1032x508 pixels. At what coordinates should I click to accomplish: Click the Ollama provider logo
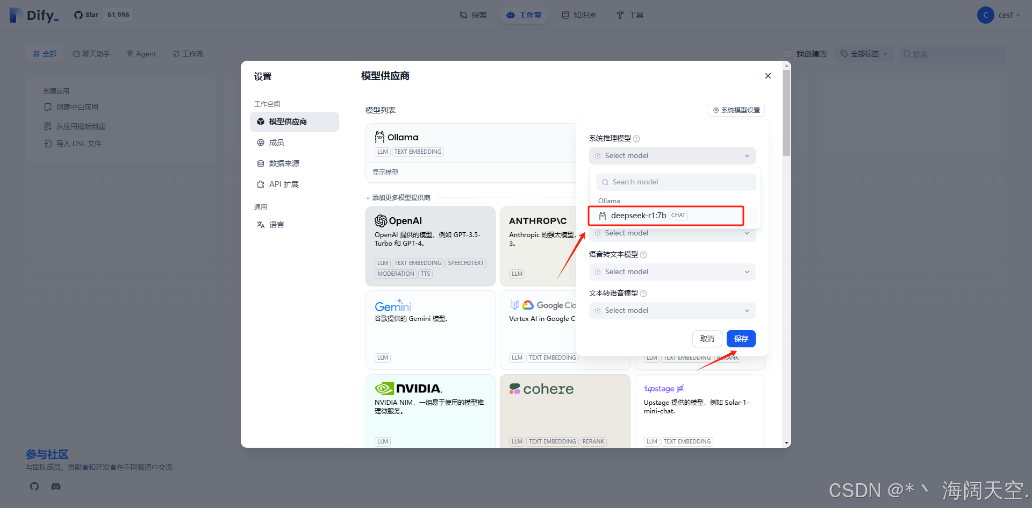(397, 137)
